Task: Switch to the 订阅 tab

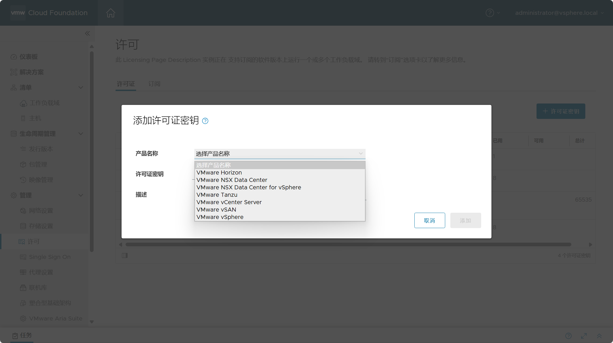Action: (x=154, y=84)
